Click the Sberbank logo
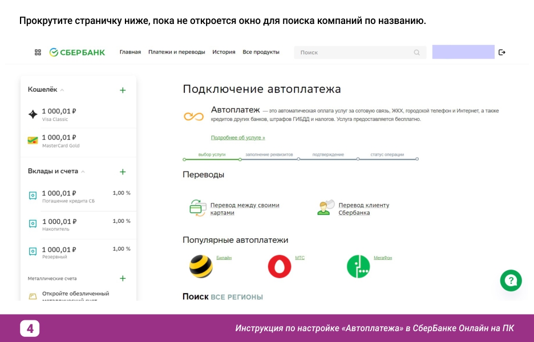The image size is (534, 342). pos(78,52)
